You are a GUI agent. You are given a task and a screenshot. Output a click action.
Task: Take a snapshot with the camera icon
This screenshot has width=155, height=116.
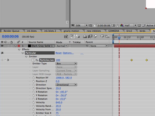point(113,25)
